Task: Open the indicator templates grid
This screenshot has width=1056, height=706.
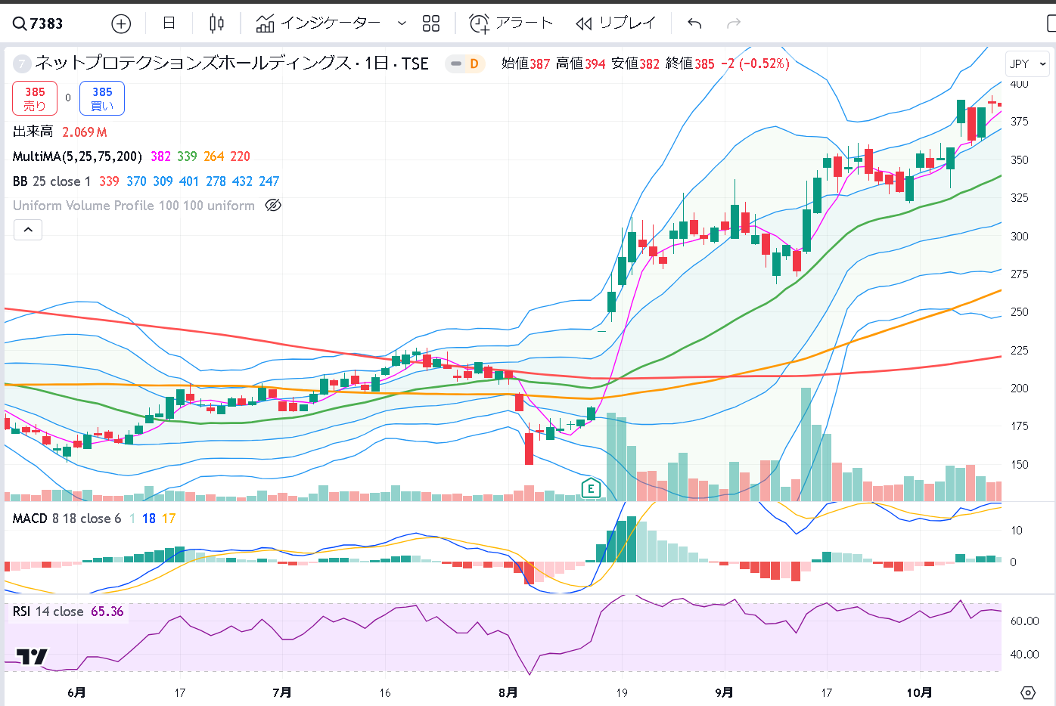Action: 431,23
